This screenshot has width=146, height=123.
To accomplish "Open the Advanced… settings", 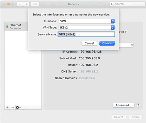I will click(x=123, y=105).
